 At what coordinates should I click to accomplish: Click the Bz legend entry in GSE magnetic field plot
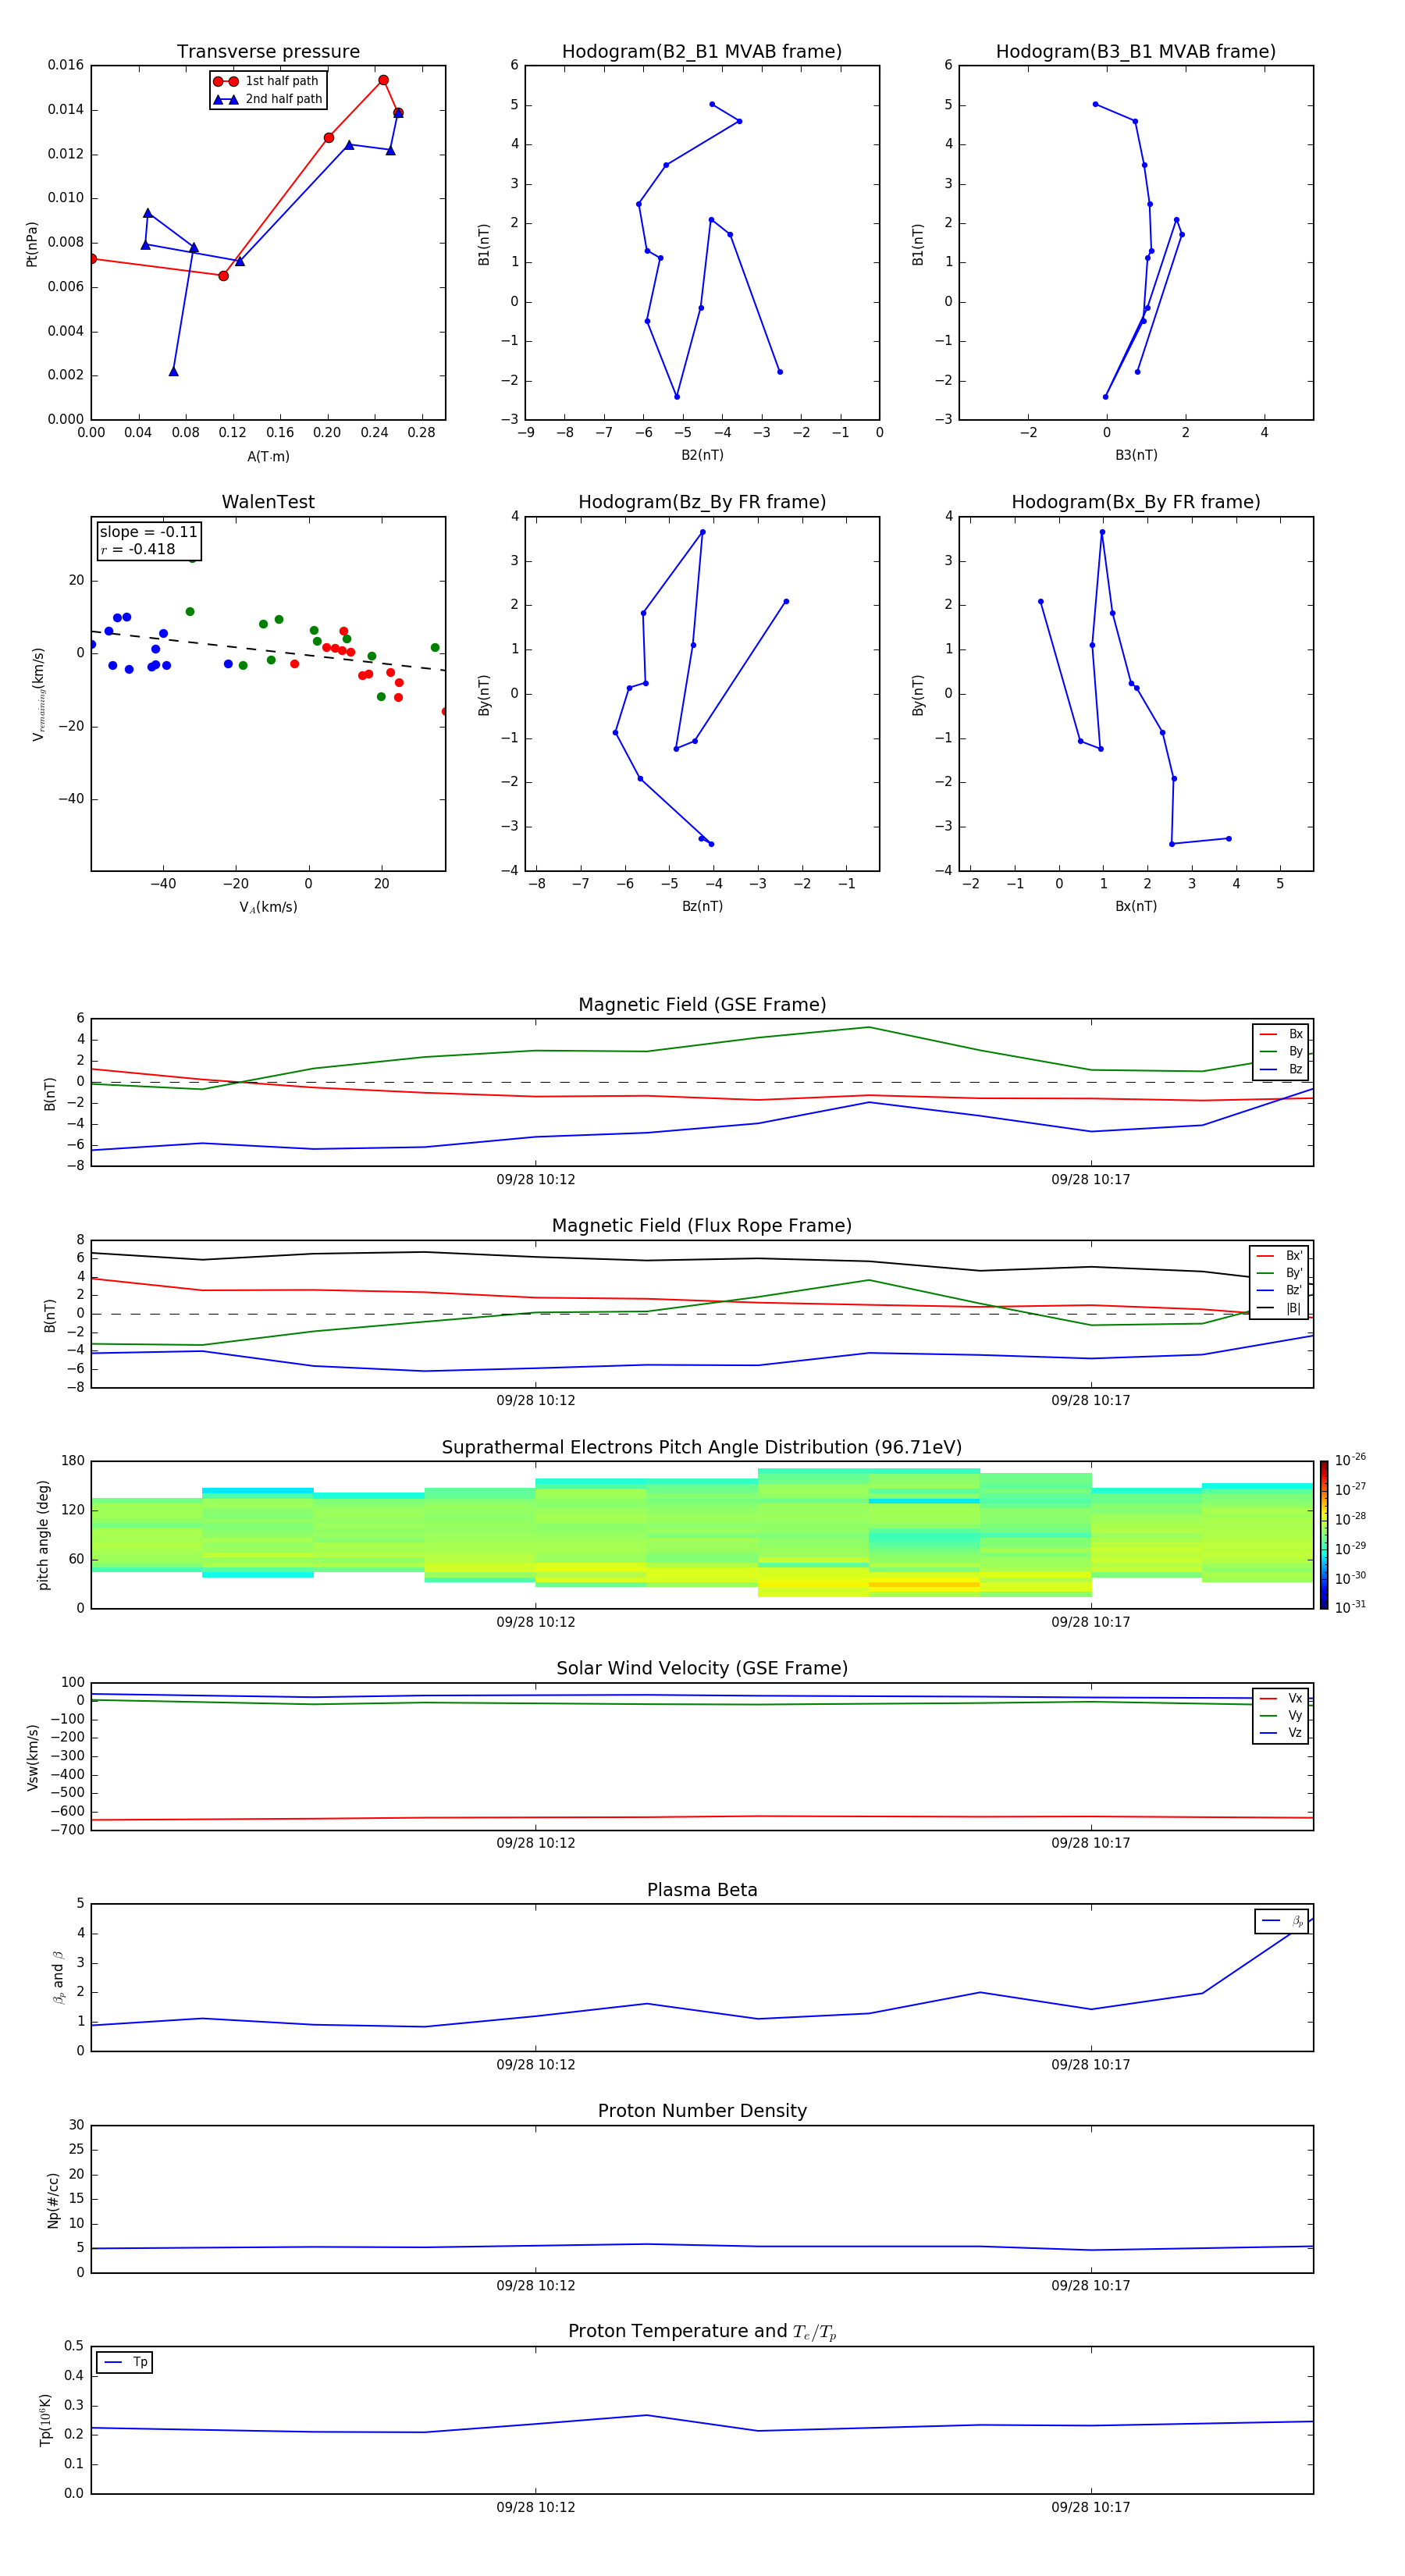[x=1281, y=1069]
